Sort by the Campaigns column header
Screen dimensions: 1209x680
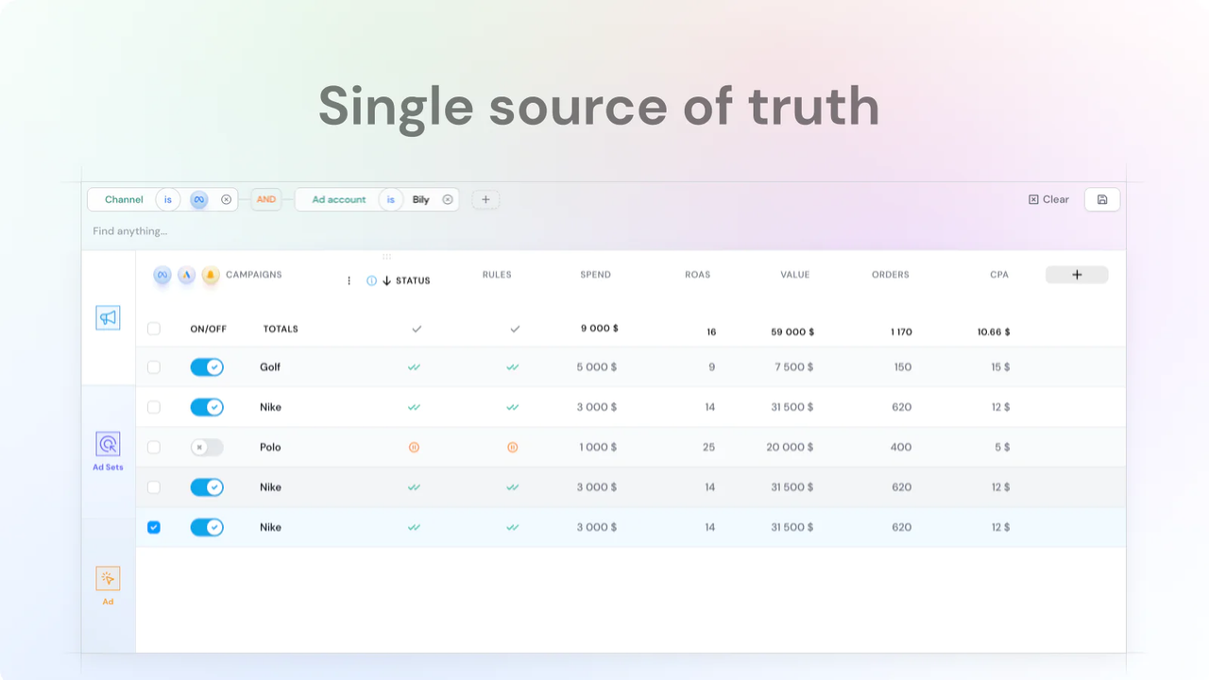pyautogui.click(x=254, y=275)
